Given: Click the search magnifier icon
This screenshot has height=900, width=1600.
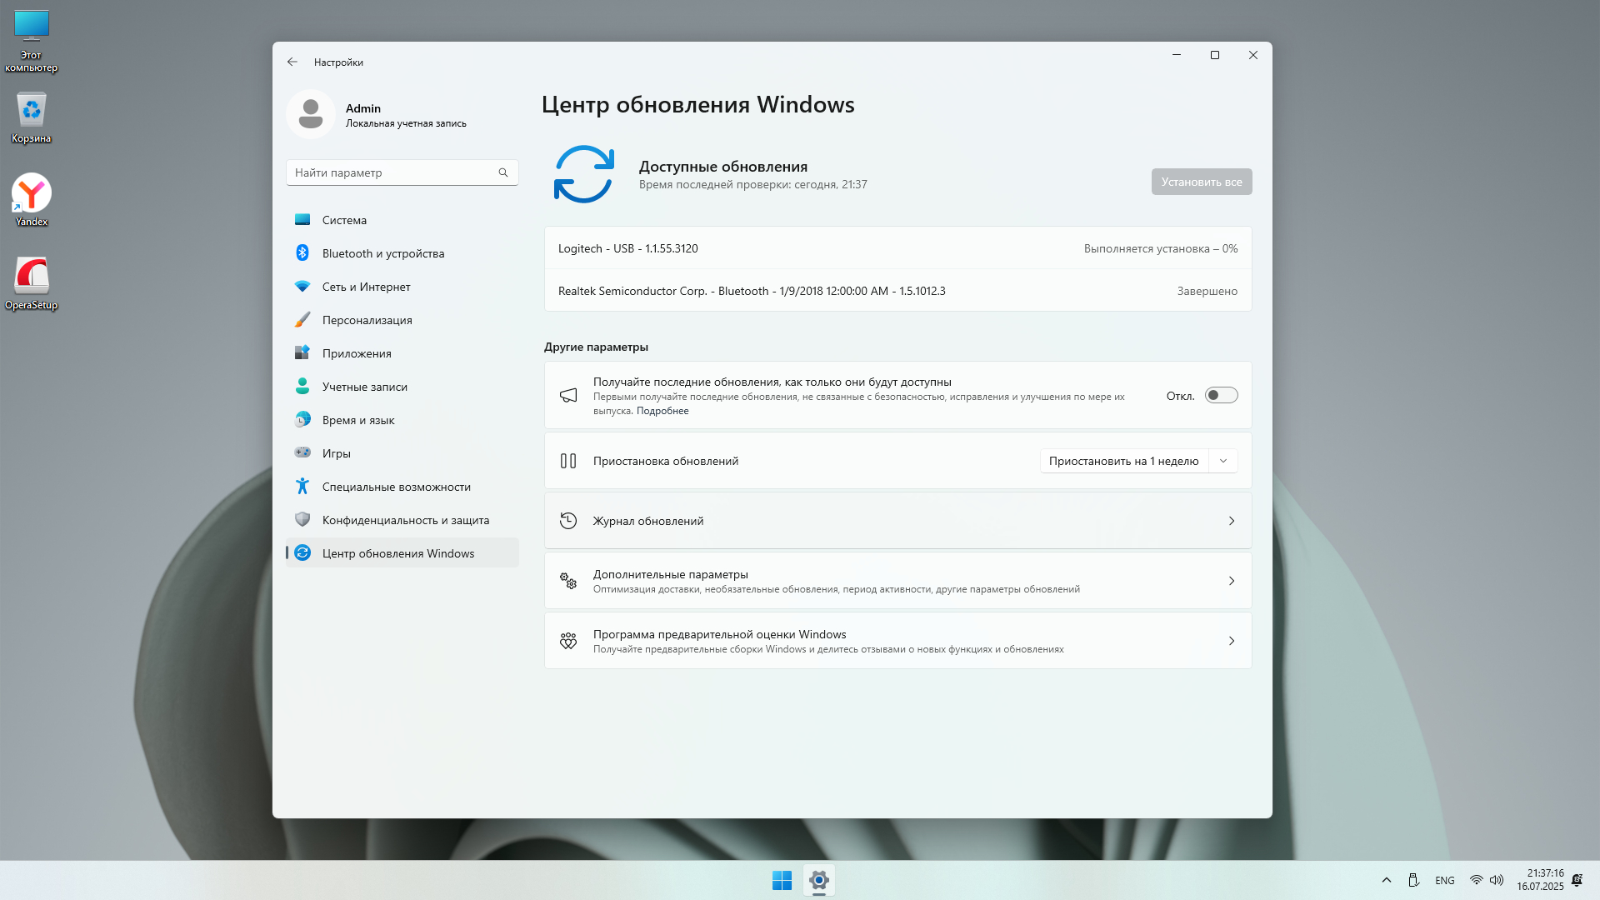Looking at the screenshot, I should coord(503,172).
